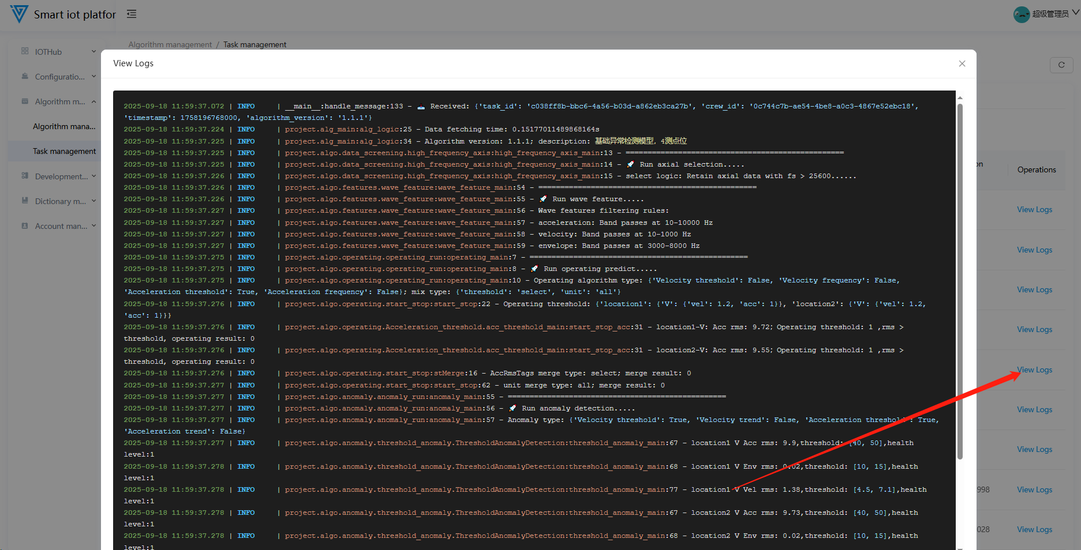Expand the Development sidebar menu chevron

93,176
